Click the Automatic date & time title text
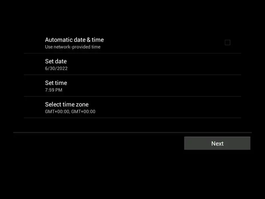This screenshot has width=265, height=199. [74, 40]
